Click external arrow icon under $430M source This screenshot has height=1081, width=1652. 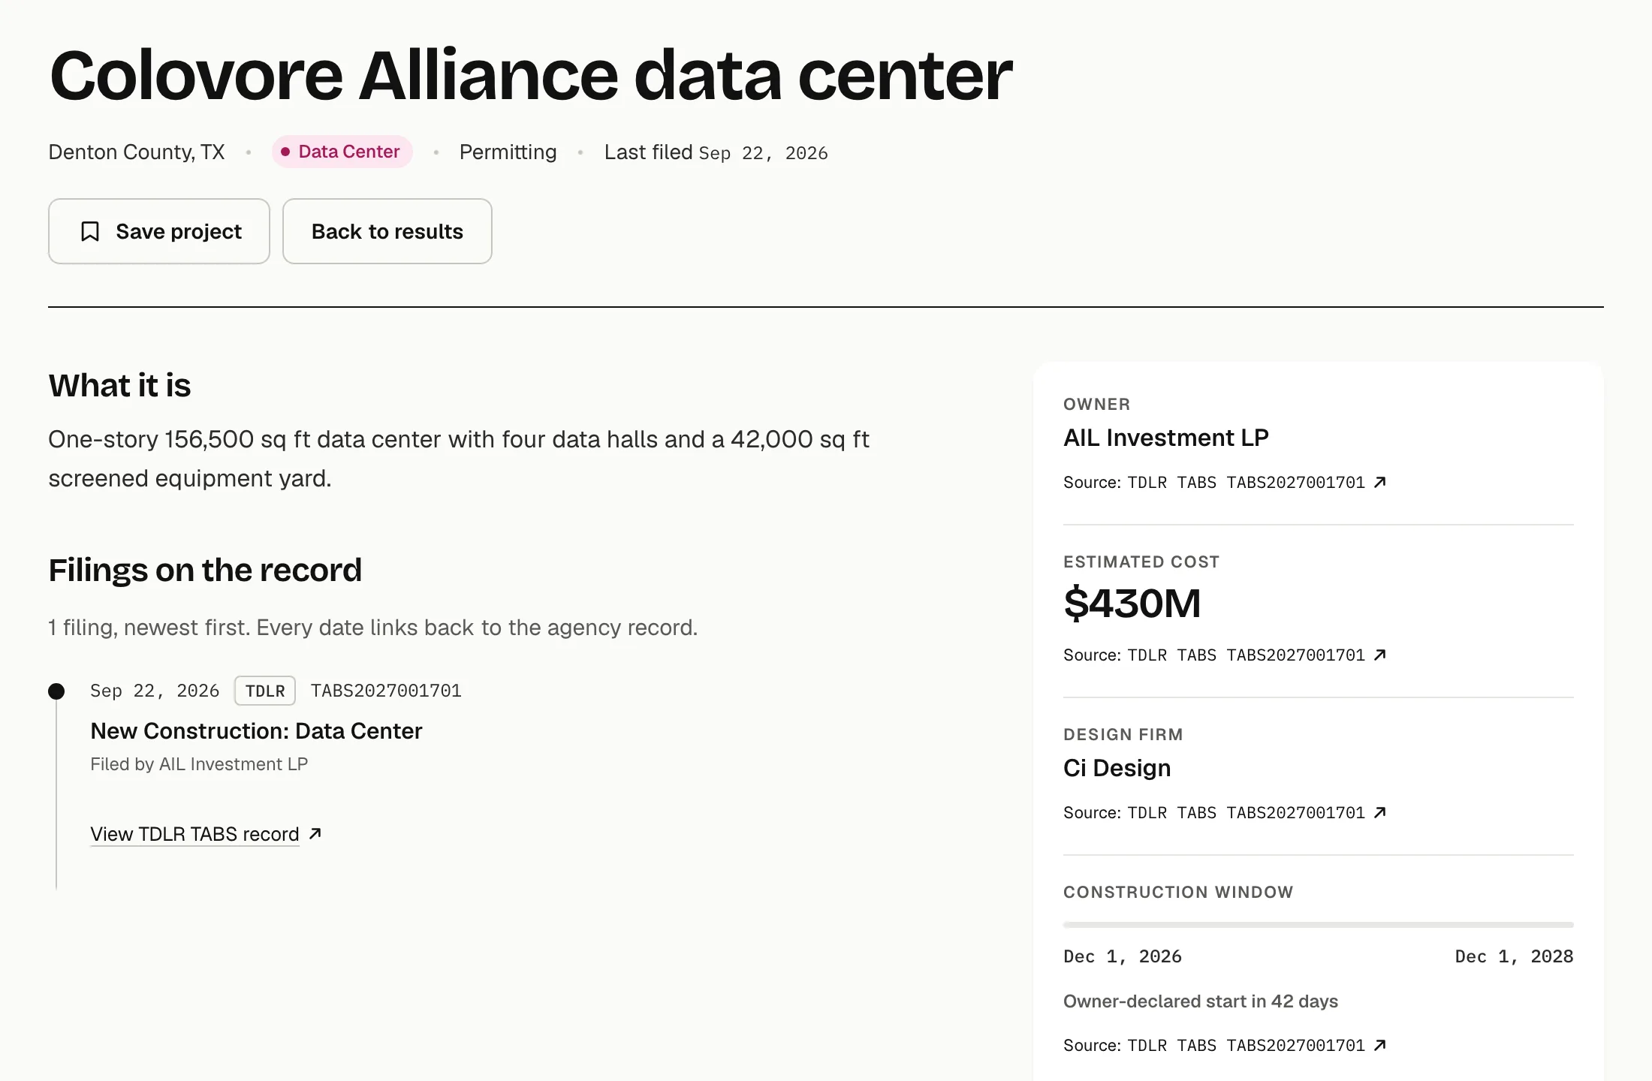pyautogui.click(x=1379, y=655)
